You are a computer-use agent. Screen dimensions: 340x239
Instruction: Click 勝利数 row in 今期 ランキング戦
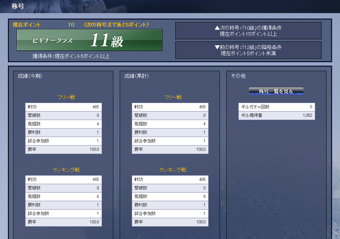pos(63,205)
